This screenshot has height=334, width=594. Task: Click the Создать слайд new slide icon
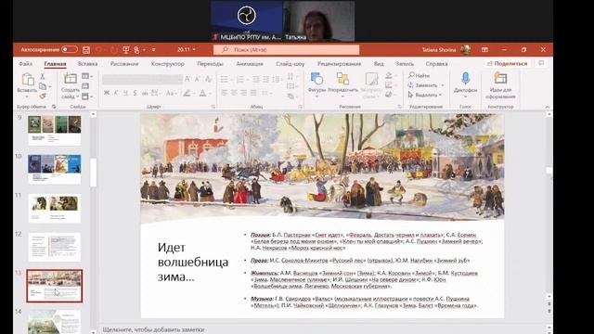tap(71, 79)
